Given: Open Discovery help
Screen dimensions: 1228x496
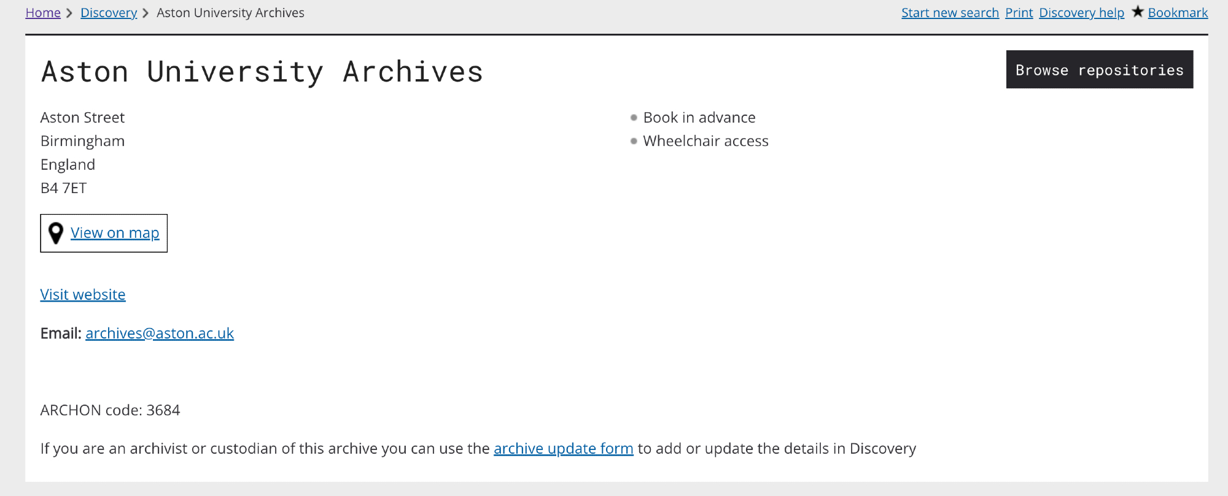Looking at the screenshot, I should pos(1081,13).
